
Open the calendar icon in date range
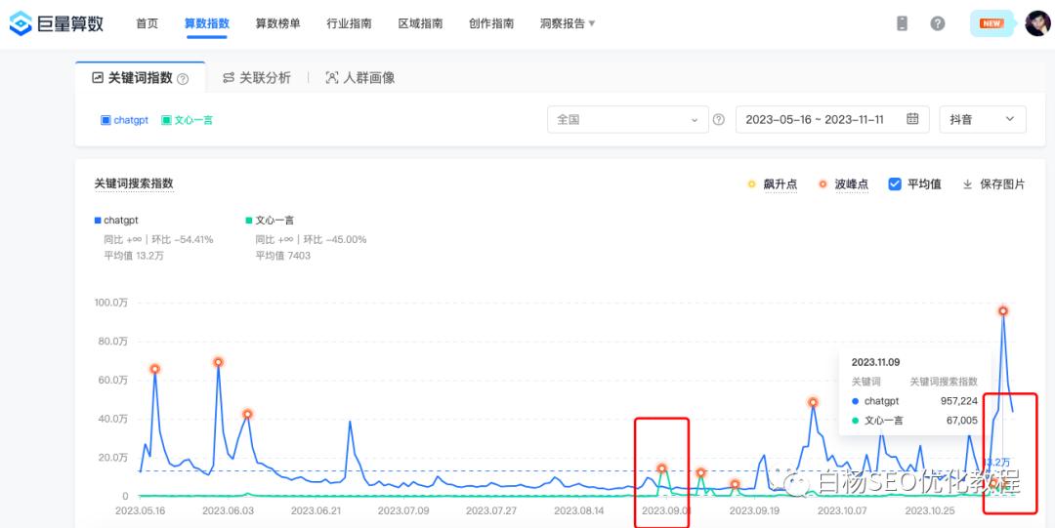point(912,119)
